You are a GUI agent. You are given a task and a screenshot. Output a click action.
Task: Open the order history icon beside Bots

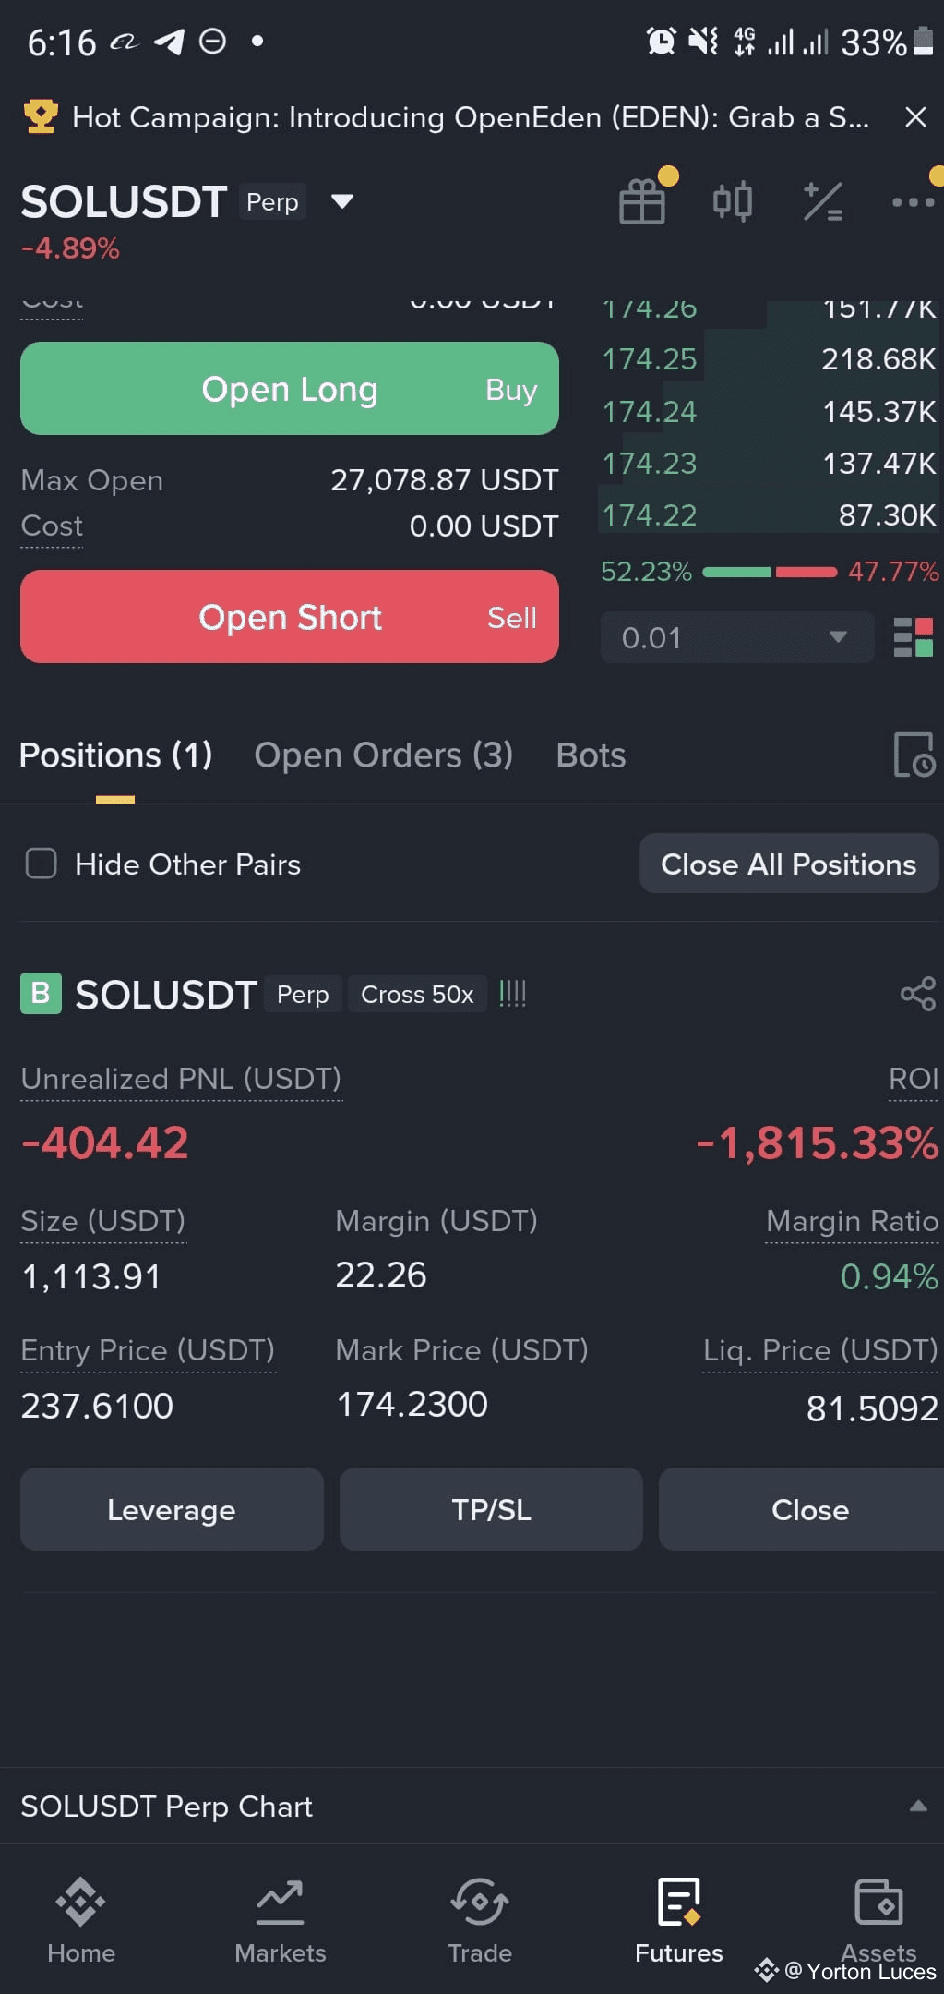coord(914,755)
